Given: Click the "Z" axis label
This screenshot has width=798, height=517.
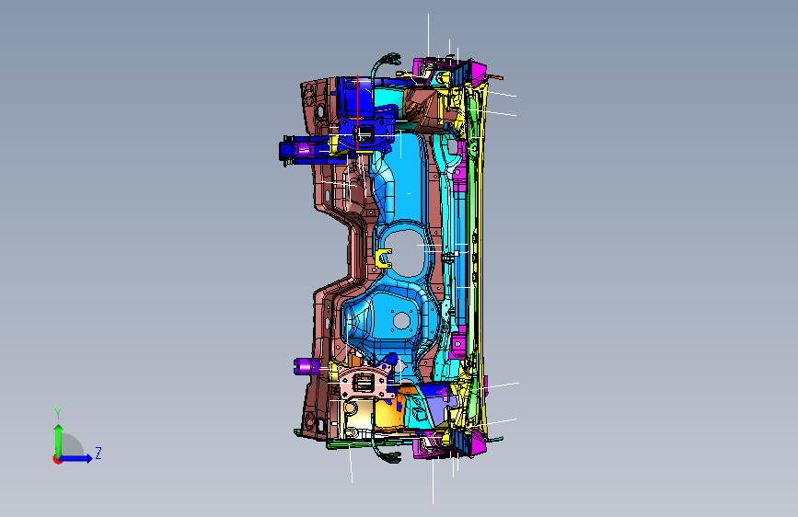Looking at the screenshot, I should point(98,453).
